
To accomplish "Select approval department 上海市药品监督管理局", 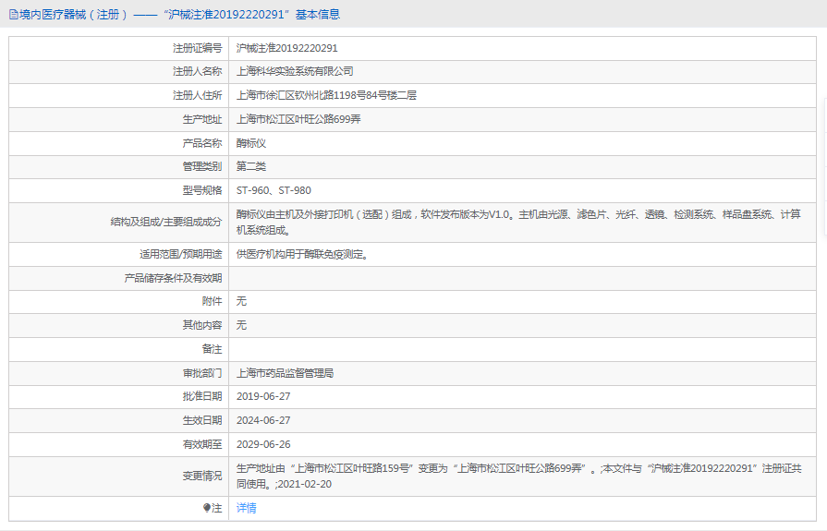I will coord(285,373).
